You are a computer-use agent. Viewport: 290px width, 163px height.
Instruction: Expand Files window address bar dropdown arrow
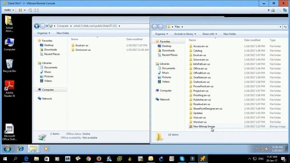[x=280, y=27]
